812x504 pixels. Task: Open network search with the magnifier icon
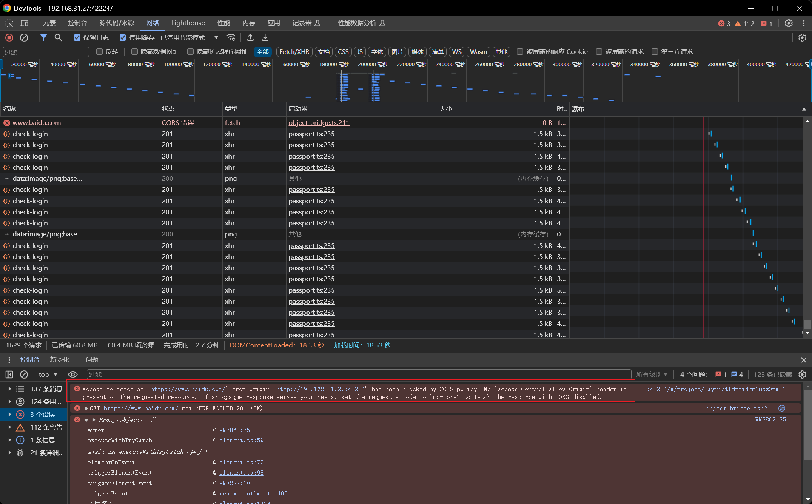pyautogui.click(x=58, y=38)
